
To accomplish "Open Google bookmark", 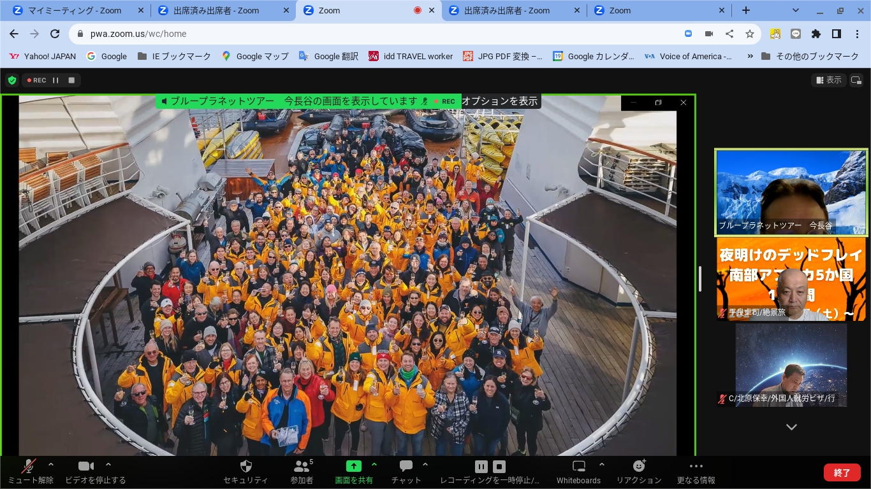I will (107, 56).
